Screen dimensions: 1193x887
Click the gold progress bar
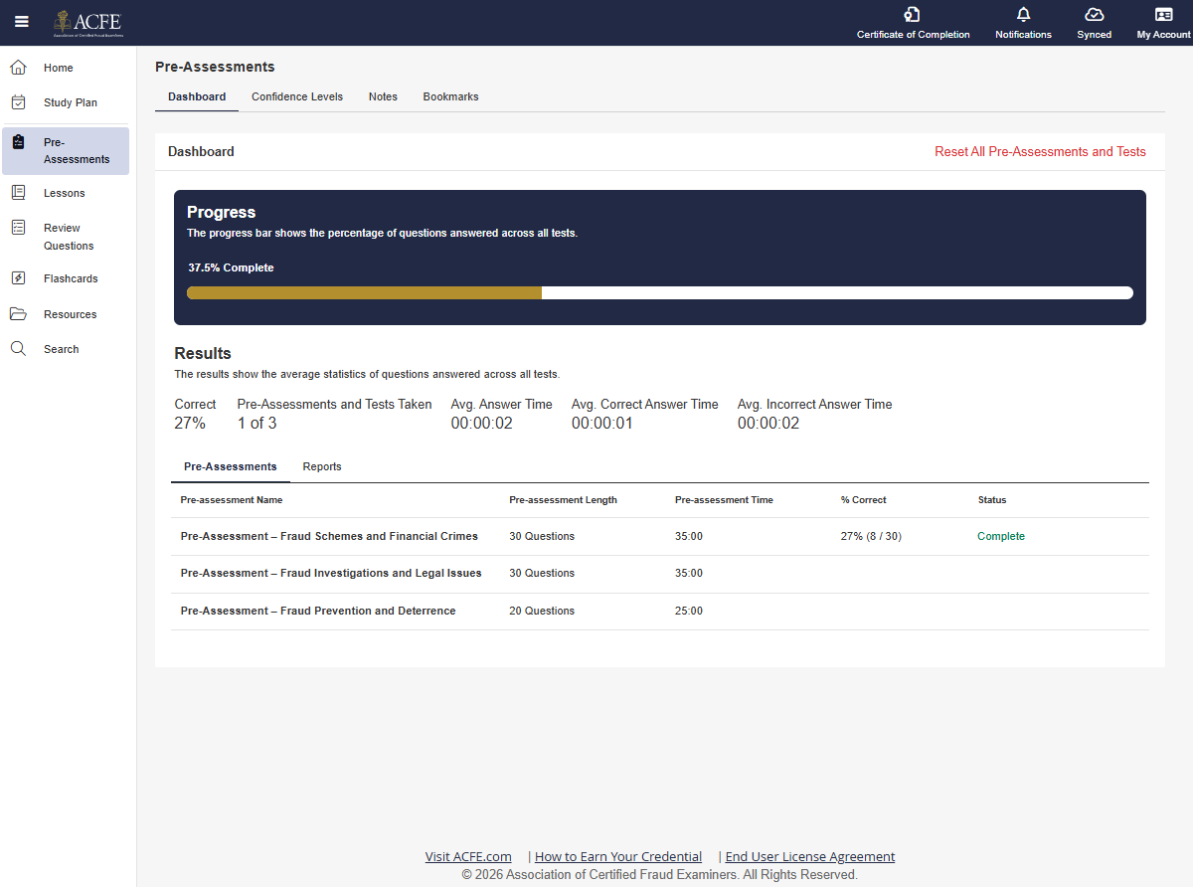click(364, 292)
